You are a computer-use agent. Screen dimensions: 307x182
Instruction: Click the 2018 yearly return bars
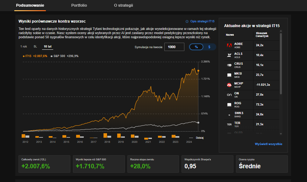107,135
